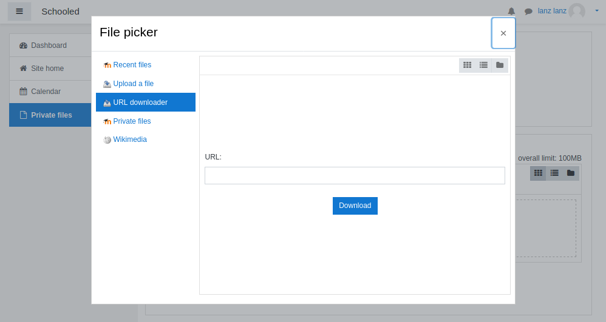Expand the user menu dropdown arrow
Viewport: 606px width, 322px height.
[x=597, y=11]
